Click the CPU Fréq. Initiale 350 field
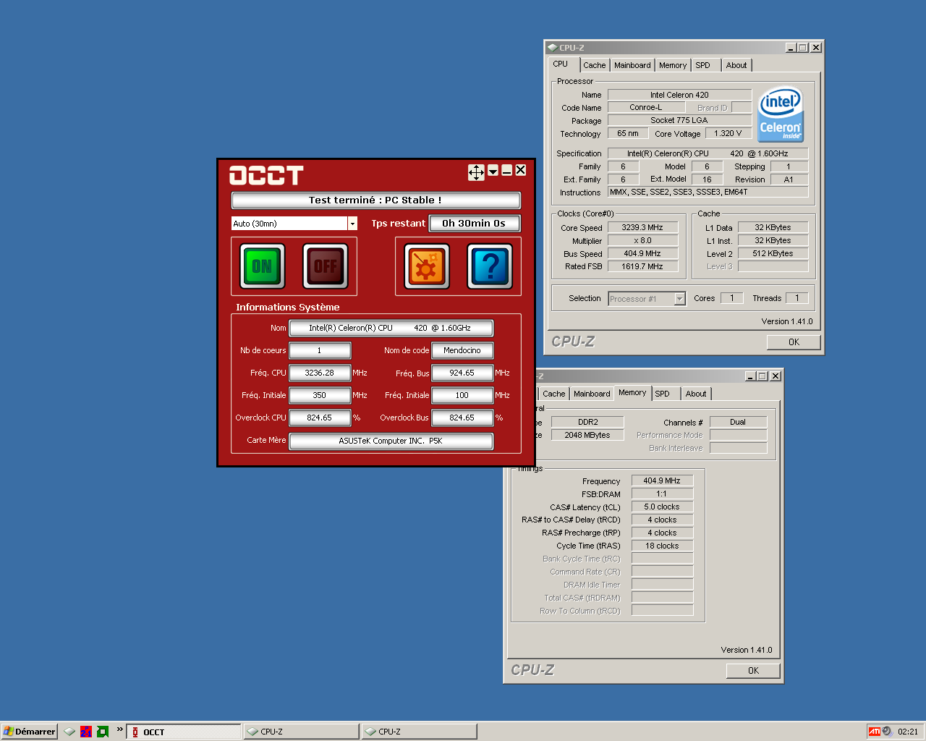The height and width of the screenshot is (741, 926). coord(320,396)
